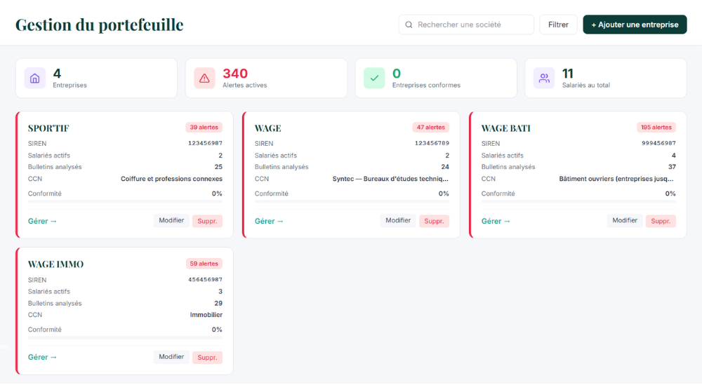Image resolution: width=702 pixels, height=387 pixels.
Task: Click Modifier on the WAGE IMMO card
Action: 171,357
